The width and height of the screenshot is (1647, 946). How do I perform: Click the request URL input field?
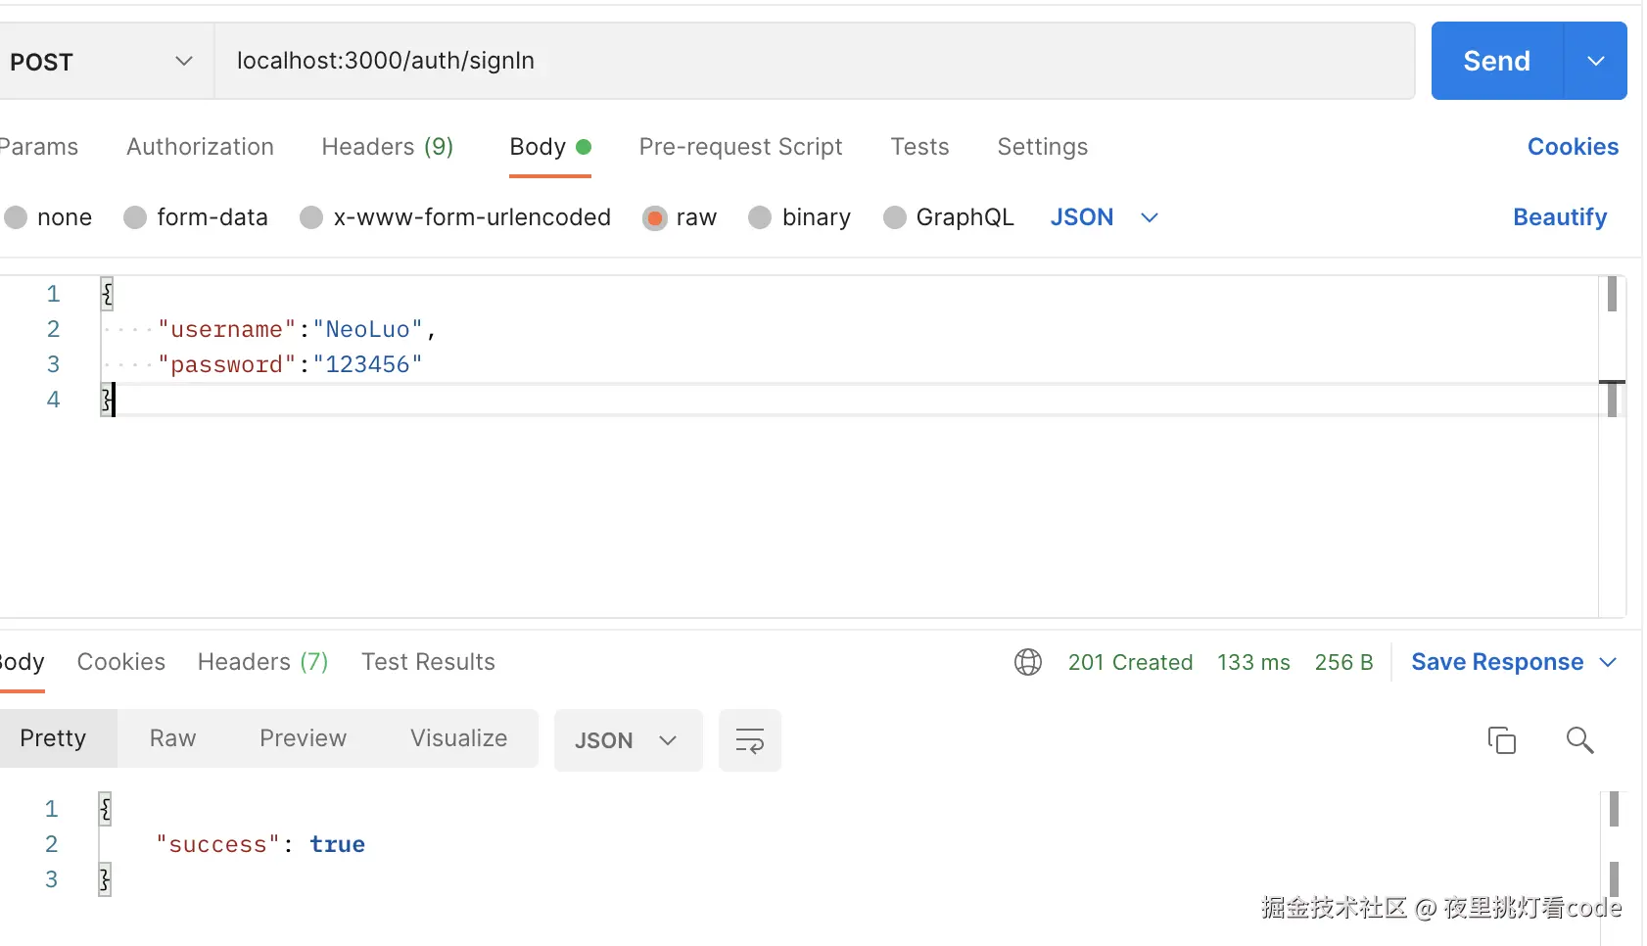(813, 62)
